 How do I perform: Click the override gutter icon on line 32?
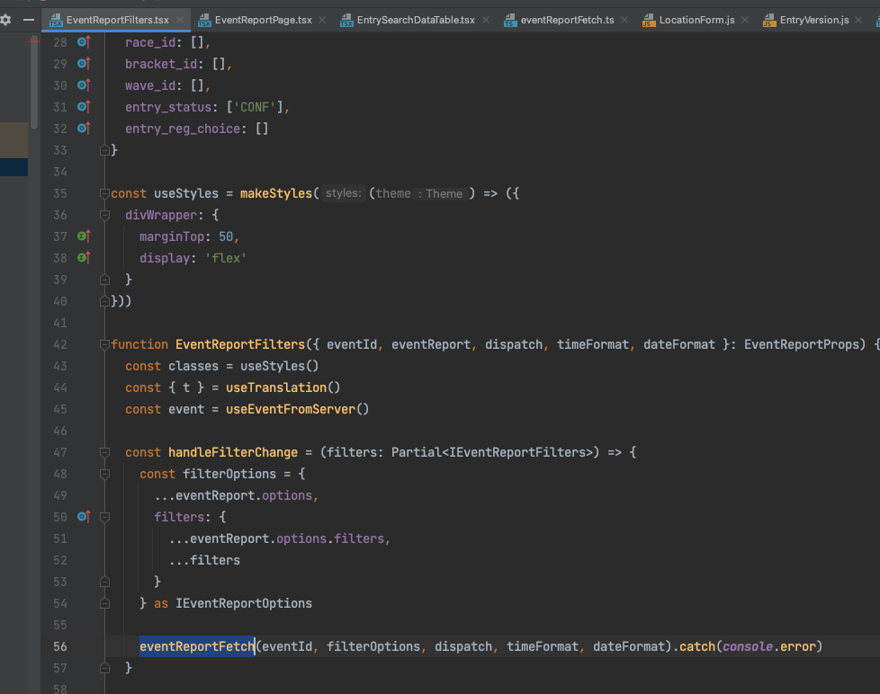coord(84,129)
